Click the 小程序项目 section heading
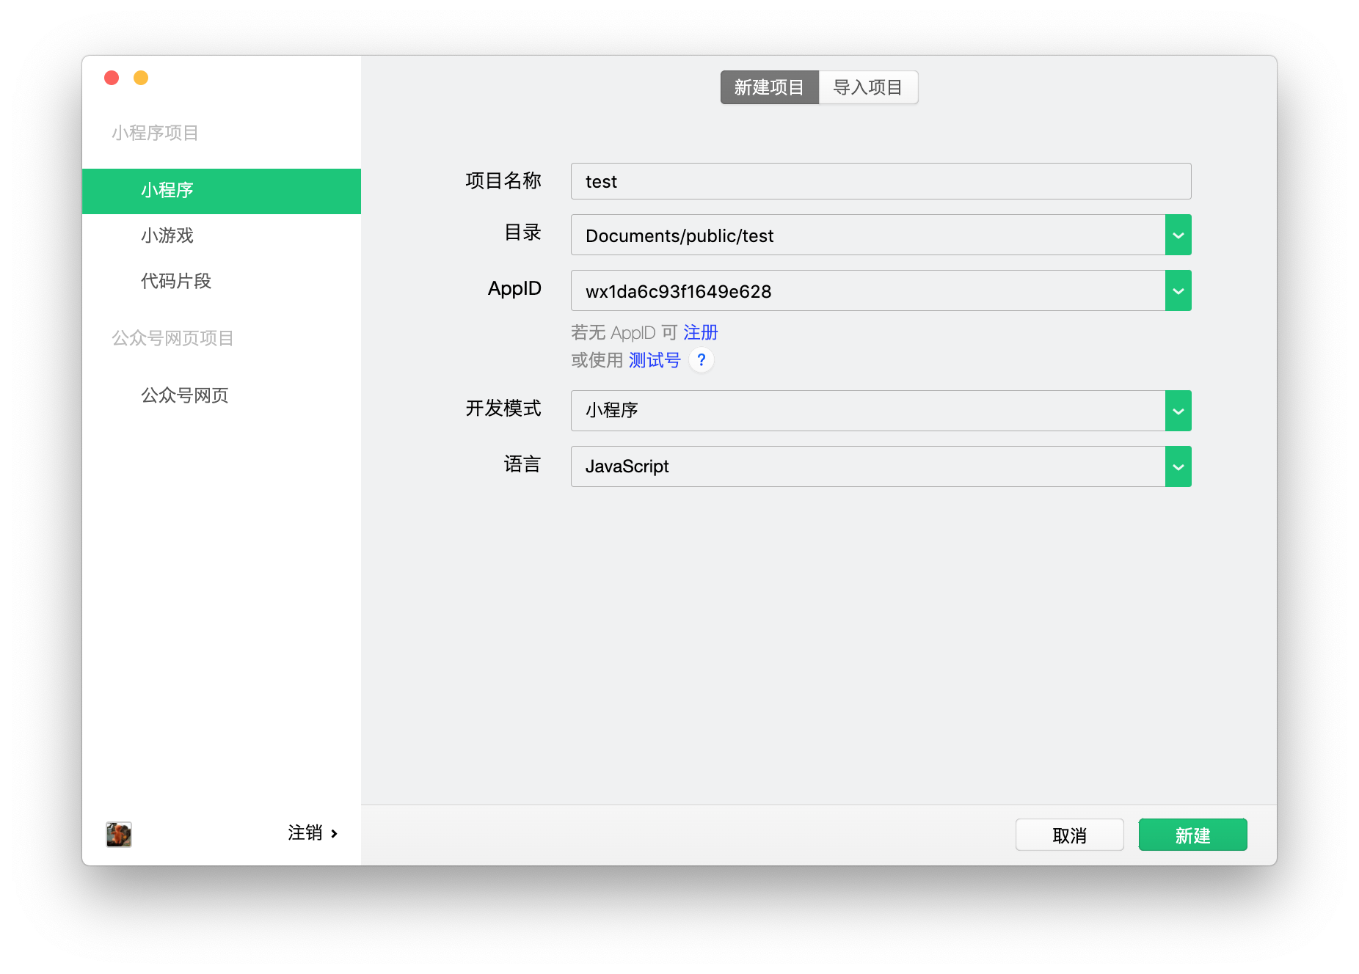This screenshot has height=974, width=1359. pyautogui.click(x=156, y=133)
